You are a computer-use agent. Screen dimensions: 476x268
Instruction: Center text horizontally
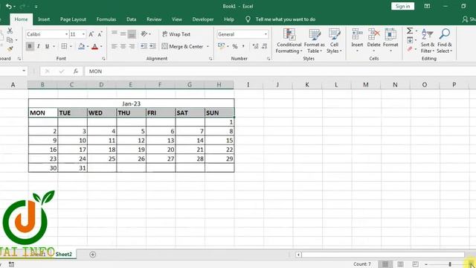click(x=123, y=46)
